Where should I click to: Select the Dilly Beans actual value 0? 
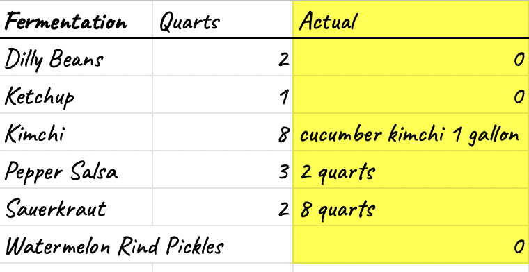point(411,57)
